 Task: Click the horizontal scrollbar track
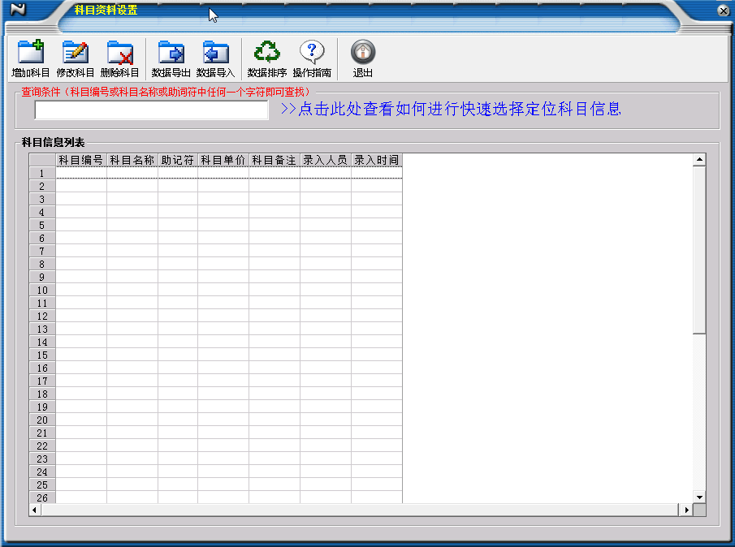[360, 510]
